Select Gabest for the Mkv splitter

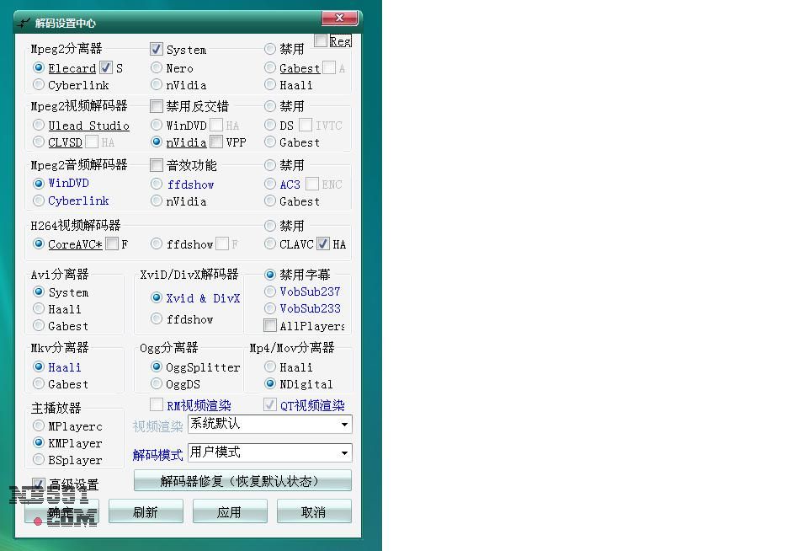[x=39, y=384]
